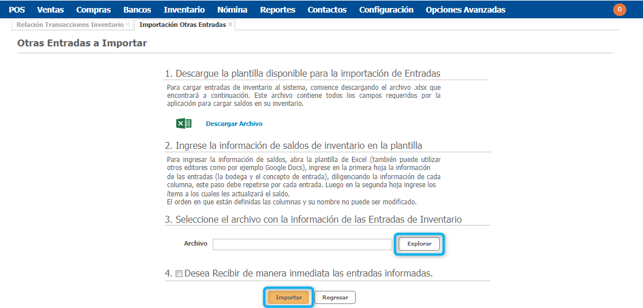The image size is (643, 308).
Task: Click into the Archivo file path field
Action: 302,244
